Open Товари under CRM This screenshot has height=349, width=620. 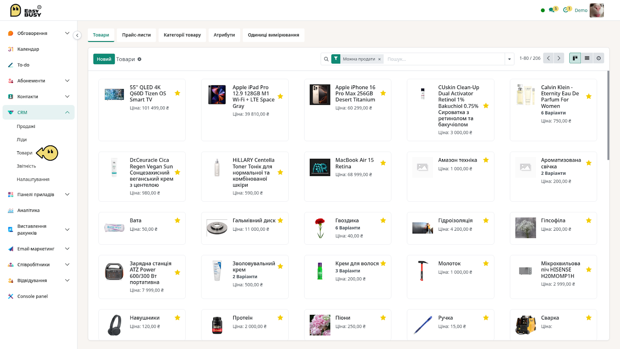tap(24, 153)
